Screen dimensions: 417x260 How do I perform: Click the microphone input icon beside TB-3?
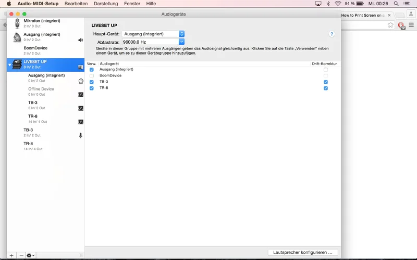click(81, 136)
